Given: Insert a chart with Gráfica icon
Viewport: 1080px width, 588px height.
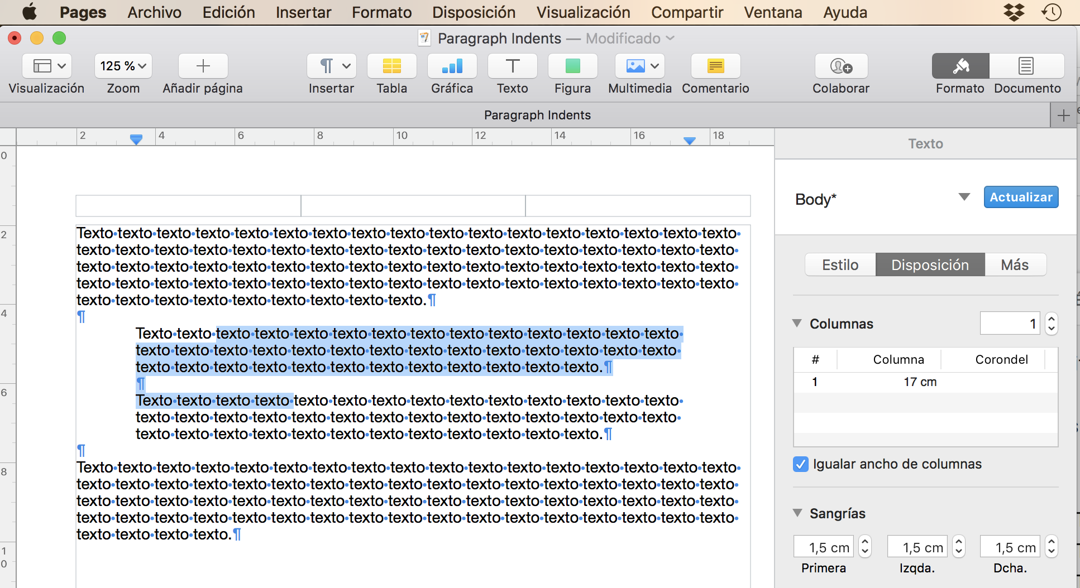Looking at the screenshot, I should [452, 66].
